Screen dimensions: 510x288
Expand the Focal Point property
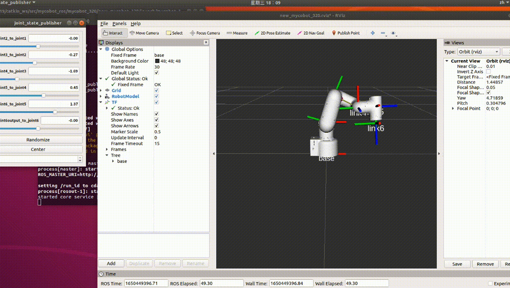(453, 108)
